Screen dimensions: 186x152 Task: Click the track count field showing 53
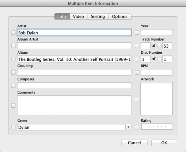tap(167, 46)
